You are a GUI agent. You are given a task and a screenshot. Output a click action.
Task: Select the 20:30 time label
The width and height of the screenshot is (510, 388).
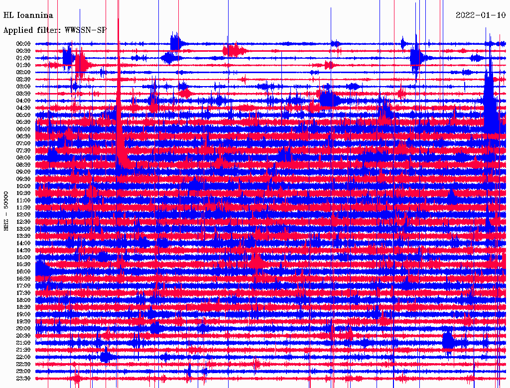pyautogui.click(x=23, y=336)
